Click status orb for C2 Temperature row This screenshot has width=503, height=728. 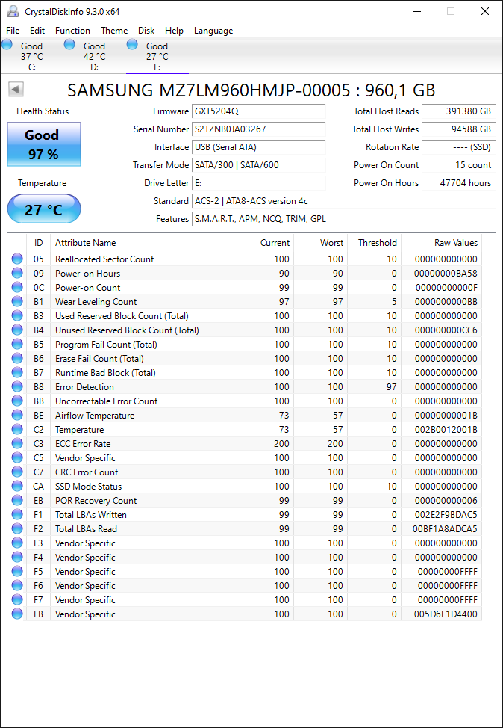point(17,430)
